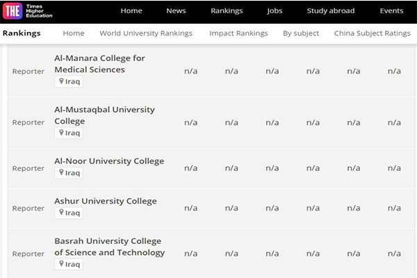Open Basrah University College of Science and Technology
Image resolution: width=417 pixels, height=278 pixels.
pos(110,247)
